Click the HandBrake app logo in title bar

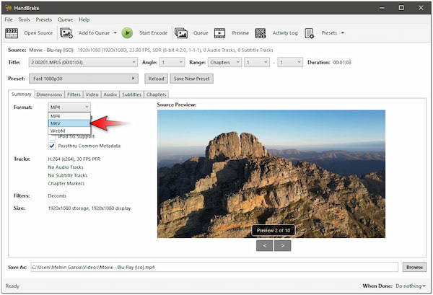click(x=9, y=8)
